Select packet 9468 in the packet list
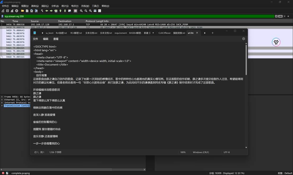Viewport: 293px width, 175px height. (16, 57)
